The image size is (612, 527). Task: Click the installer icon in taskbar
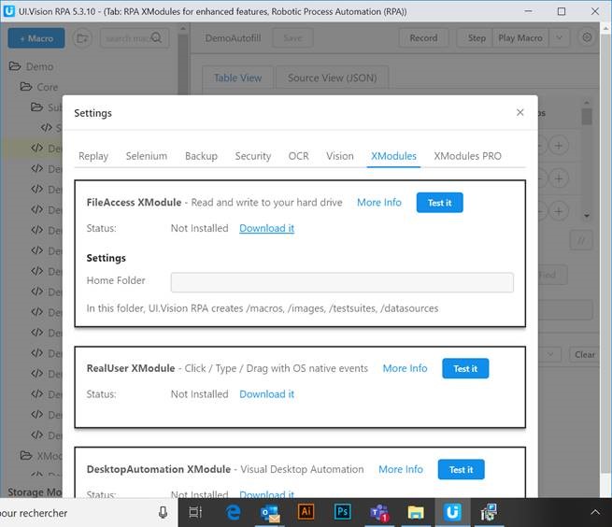[489, 512]
